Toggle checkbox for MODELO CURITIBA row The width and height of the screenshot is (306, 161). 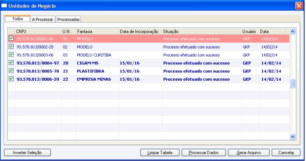(11, 55)
